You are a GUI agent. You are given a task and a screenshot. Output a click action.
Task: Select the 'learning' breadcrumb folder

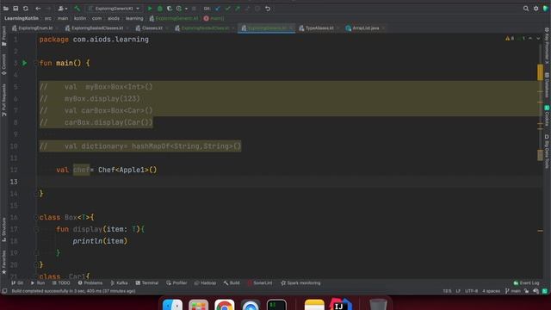coord(134,18)
